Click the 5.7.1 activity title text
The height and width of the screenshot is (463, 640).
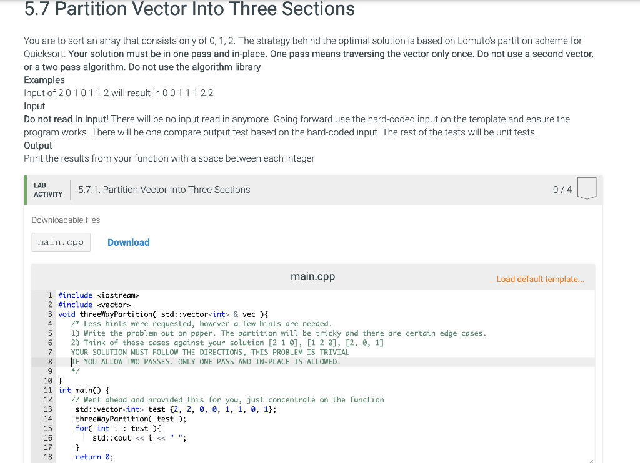click(x=164, y=189)
